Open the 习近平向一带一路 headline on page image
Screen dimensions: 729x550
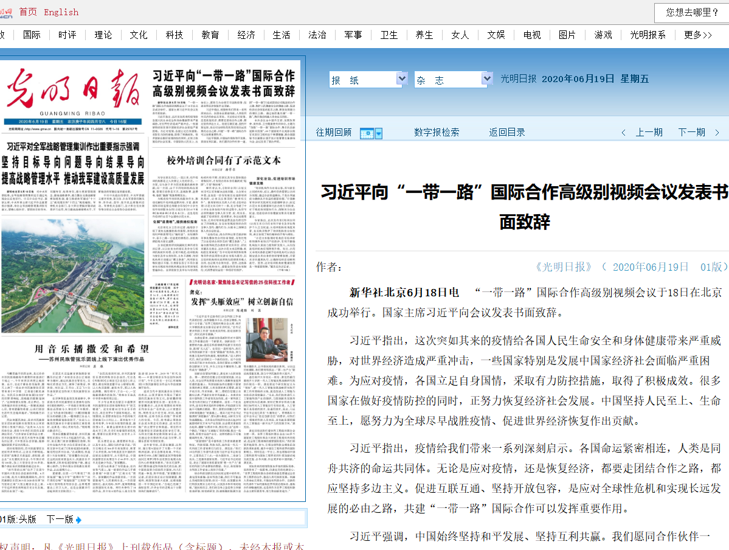(x=224, y=83)
